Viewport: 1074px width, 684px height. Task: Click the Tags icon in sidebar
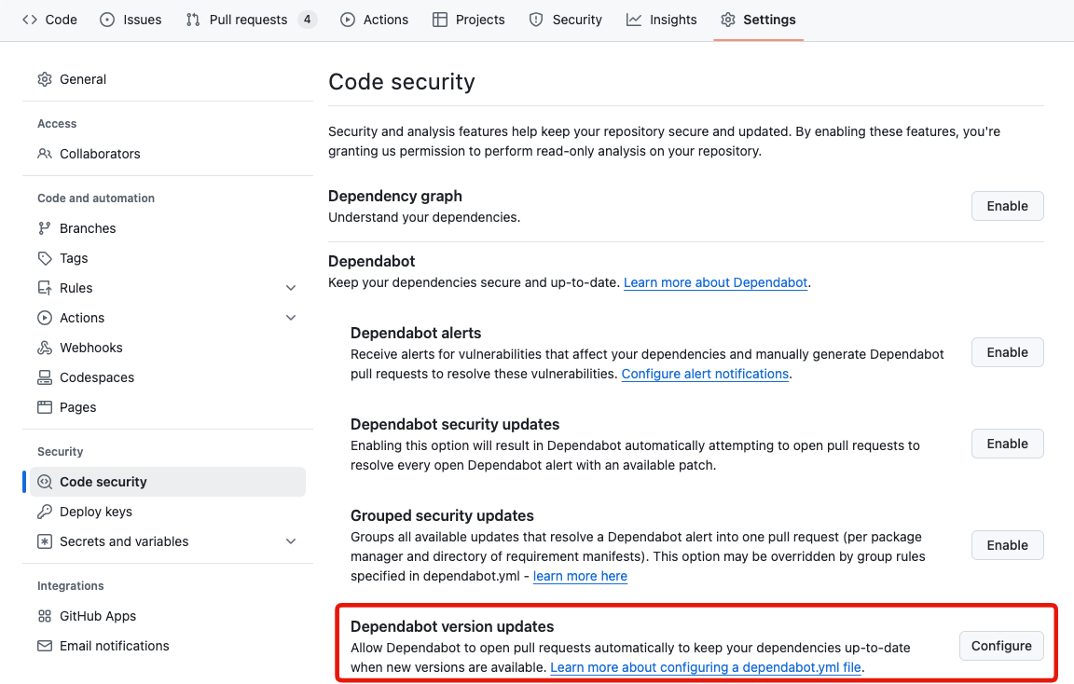[x=45, y=258]
